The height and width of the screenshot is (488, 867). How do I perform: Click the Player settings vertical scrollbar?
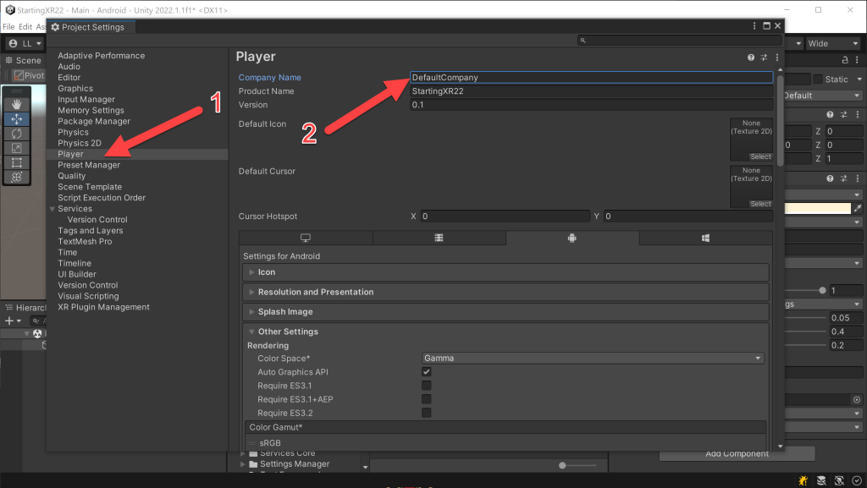[780, 120]
